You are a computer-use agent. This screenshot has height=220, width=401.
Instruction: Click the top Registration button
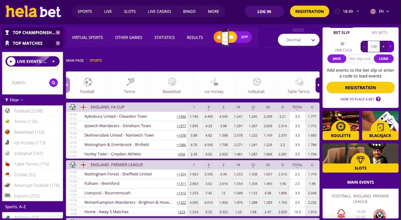tap(309, 11)
